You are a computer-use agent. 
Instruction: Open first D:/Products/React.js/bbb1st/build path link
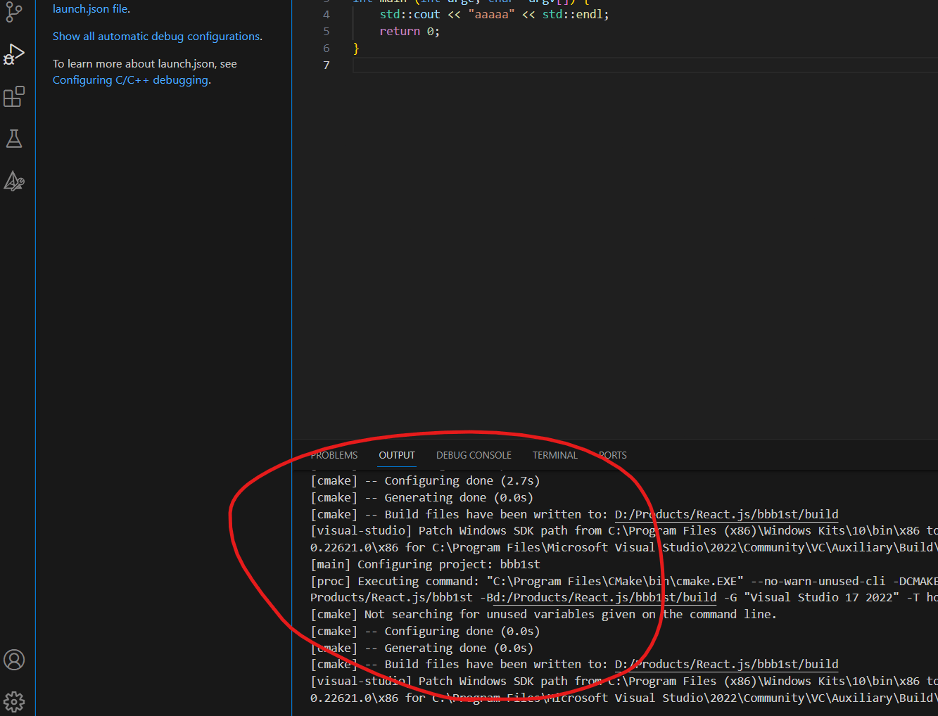click(726, 514)
